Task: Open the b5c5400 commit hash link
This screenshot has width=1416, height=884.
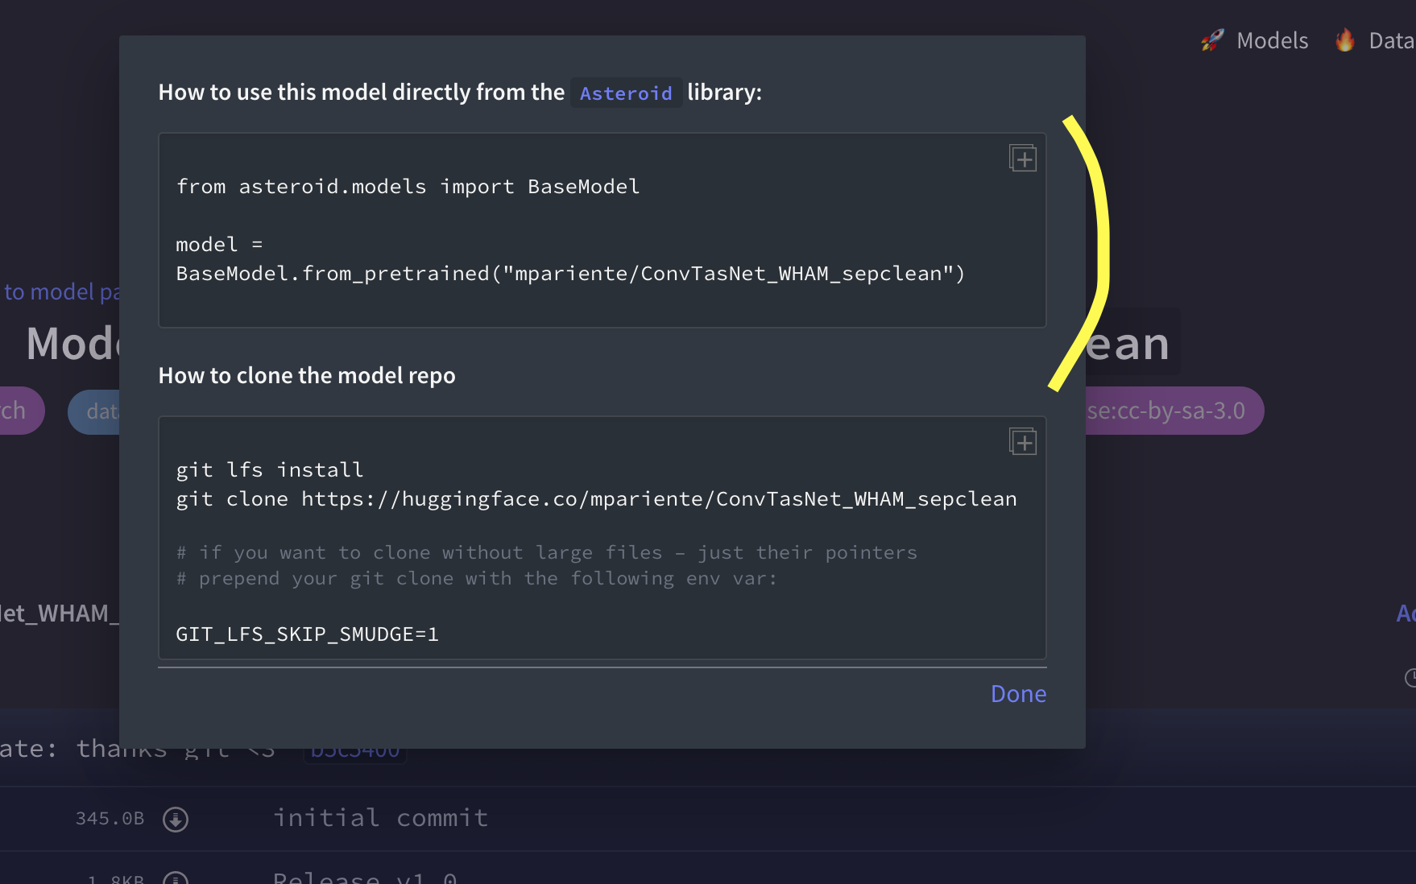Action: [355, 750]
